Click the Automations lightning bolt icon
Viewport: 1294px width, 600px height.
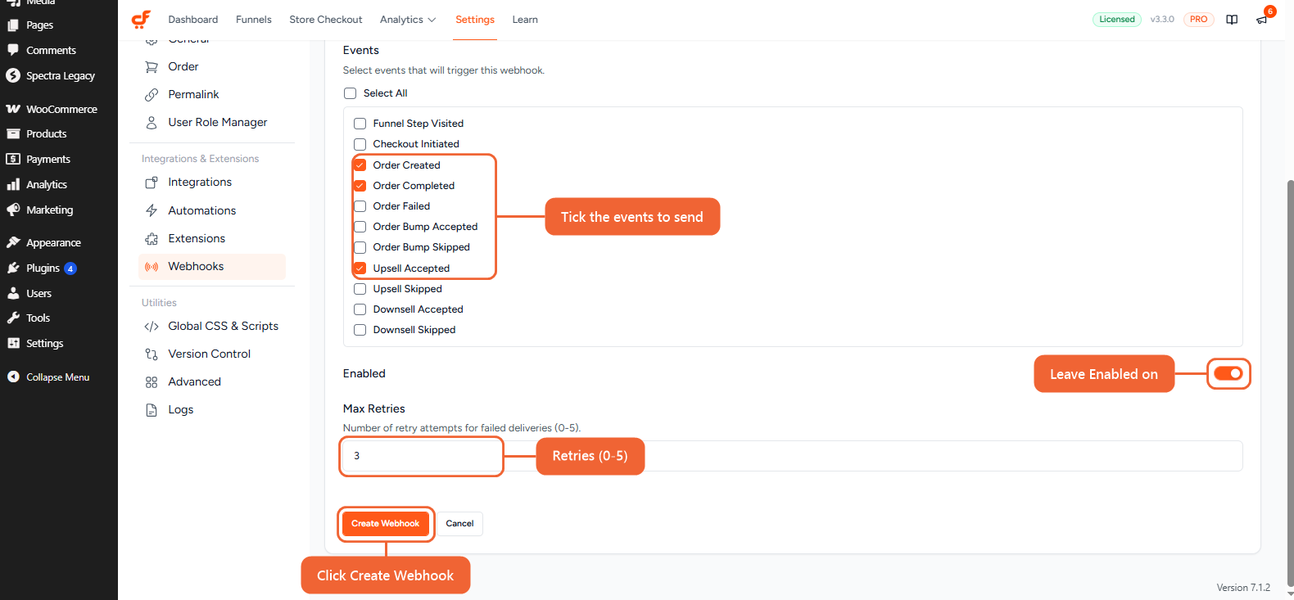pos(152,210)
